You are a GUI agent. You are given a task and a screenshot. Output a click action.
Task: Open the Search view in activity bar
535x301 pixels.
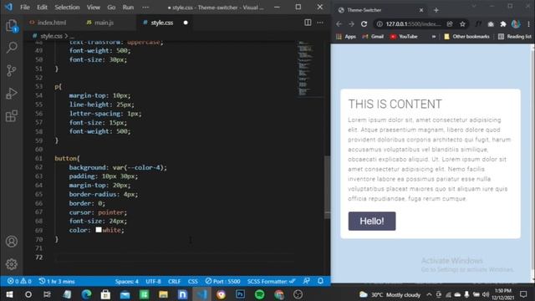12,48
